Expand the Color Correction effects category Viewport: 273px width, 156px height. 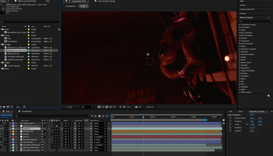click(x=239, y=44)
